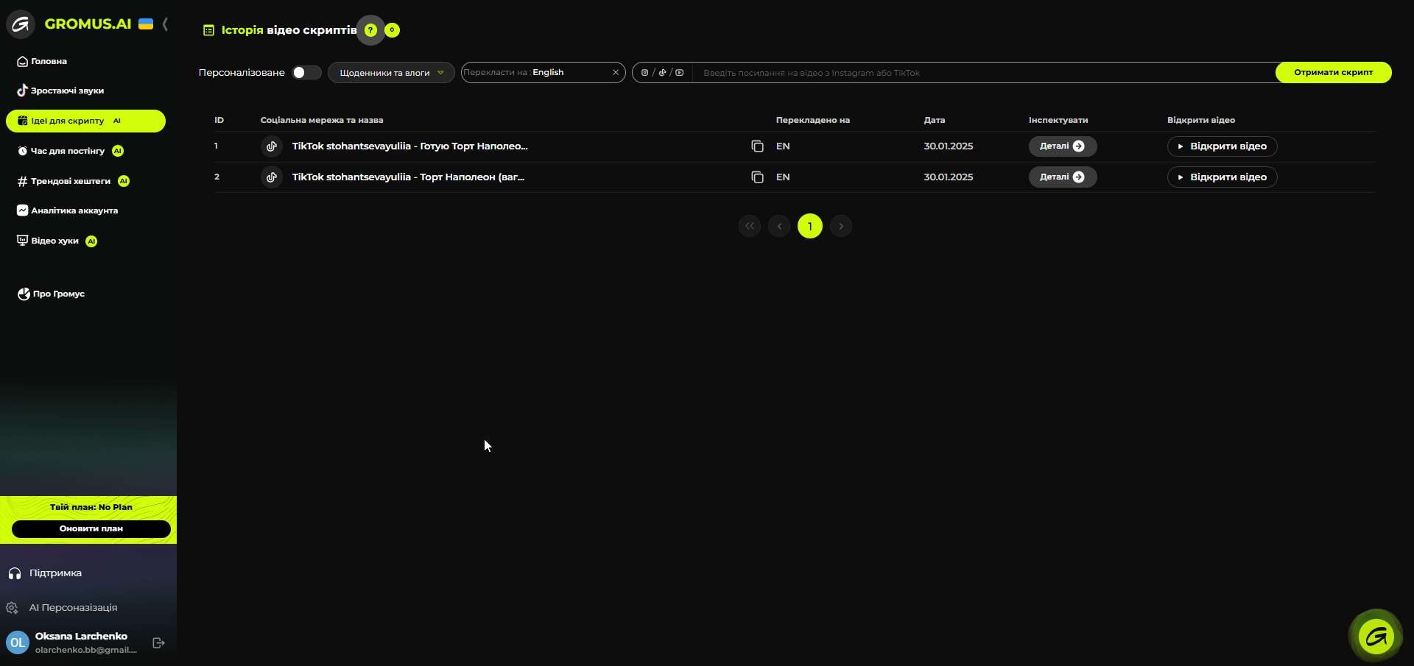Click the Твій план: No Plan label

[91, 507]
